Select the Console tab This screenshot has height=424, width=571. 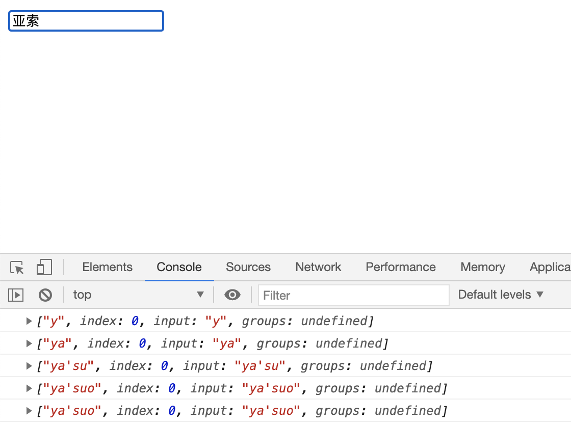179,267
